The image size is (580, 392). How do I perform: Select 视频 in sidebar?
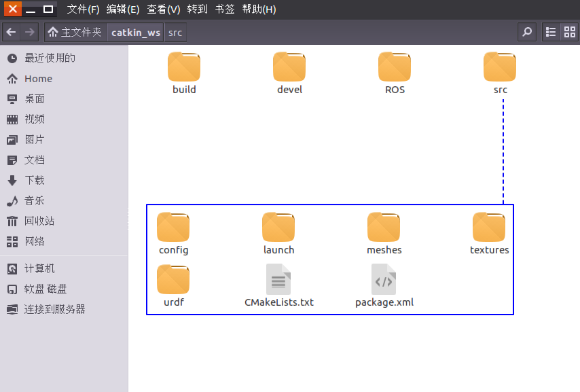pyautogui.click(x=64, y=119)
